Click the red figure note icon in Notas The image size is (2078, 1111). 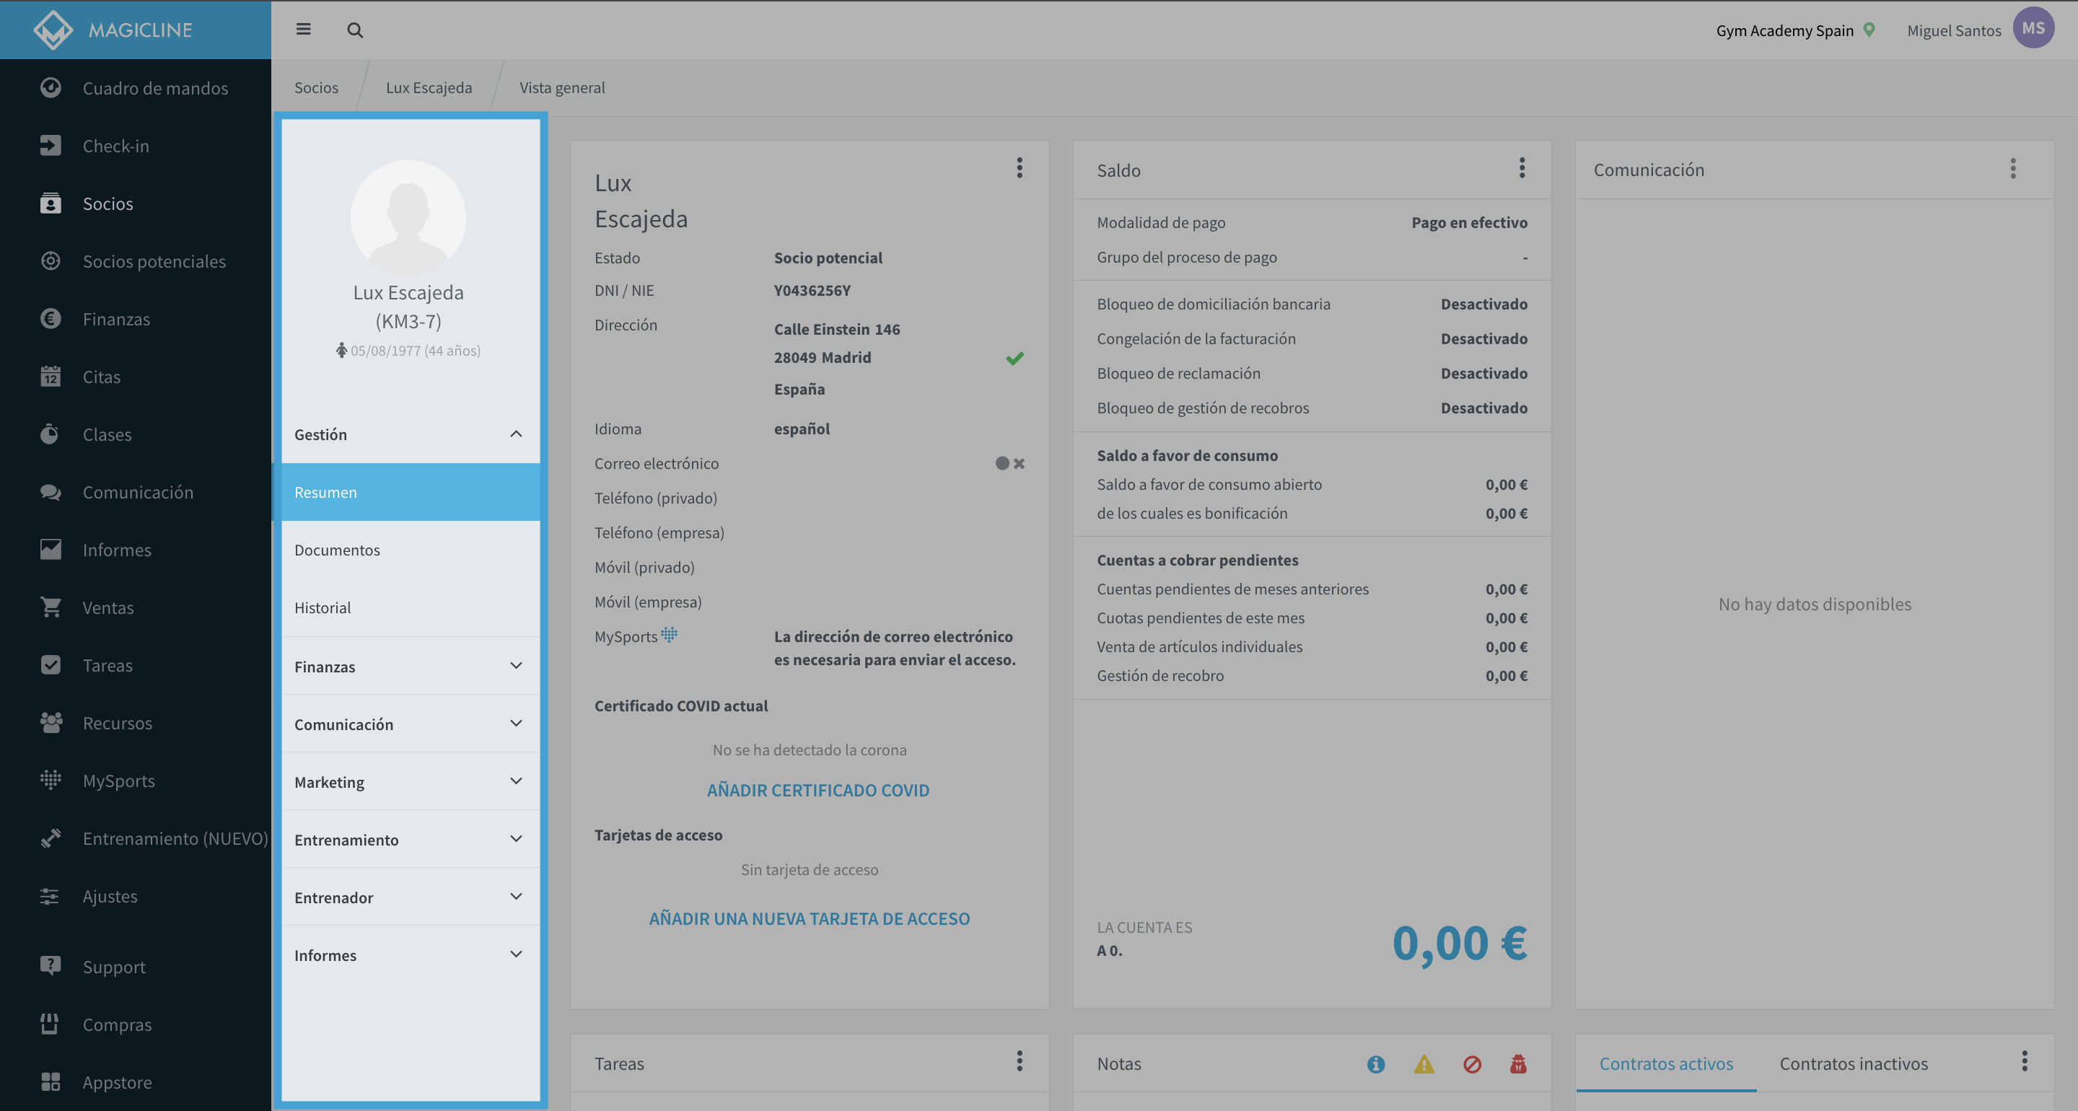1518,1064
